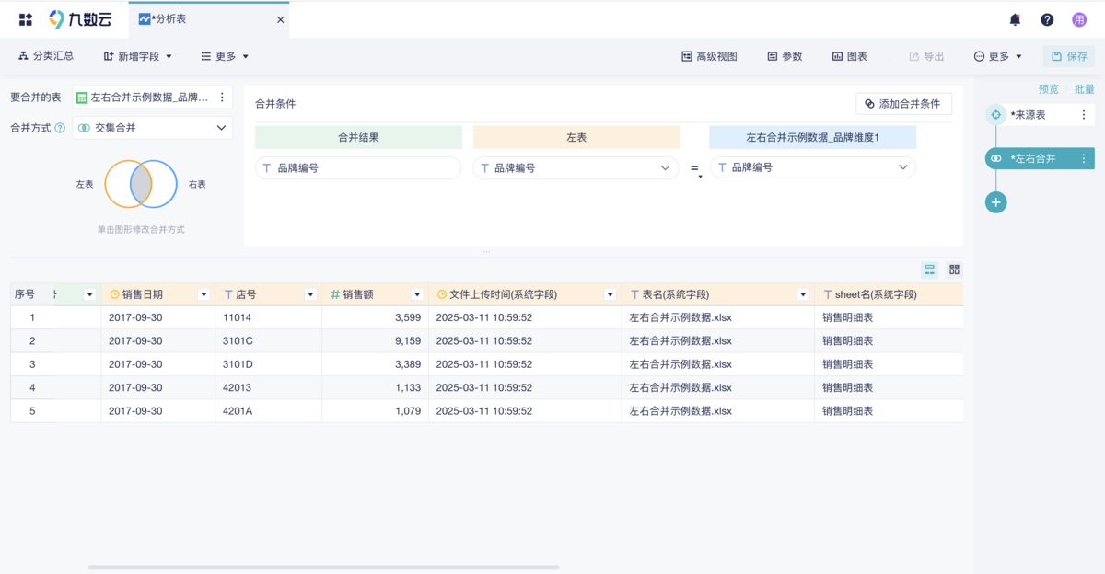Open options for the table to merge
Viewport: 1105px width, 574px height.
[x=222, y=98]
